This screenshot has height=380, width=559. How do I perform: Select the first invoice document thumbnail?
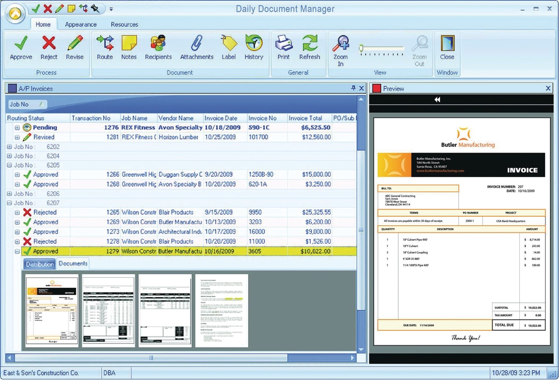point(52,310)
